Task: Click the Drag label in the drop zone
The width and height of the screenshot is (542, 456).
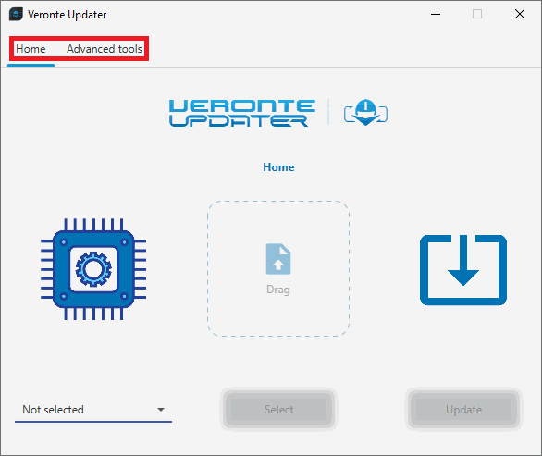Action: click(x=278, y=290)
